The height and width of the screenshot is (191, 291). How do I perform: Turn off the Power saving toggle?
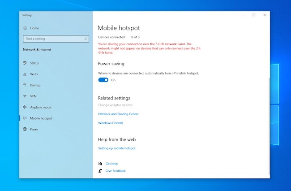(103, 80)
